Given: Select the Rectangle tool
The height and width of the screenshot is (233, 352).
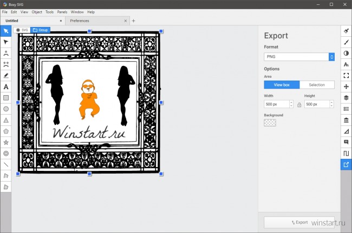Looking at the screenshot, I should (6, 98).
